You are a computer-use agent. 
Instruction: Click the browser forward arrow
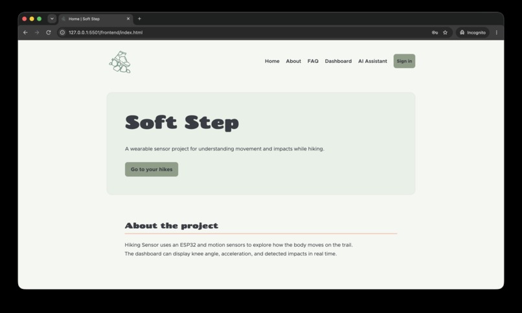pos(37,32)
